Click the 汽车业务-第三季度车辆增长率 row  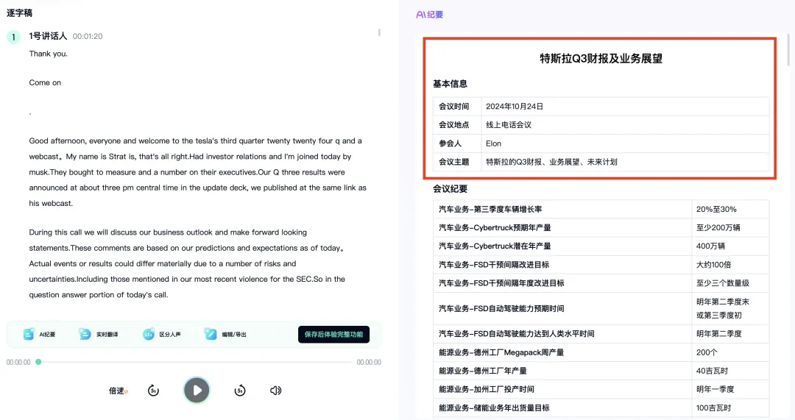point(601,209)
